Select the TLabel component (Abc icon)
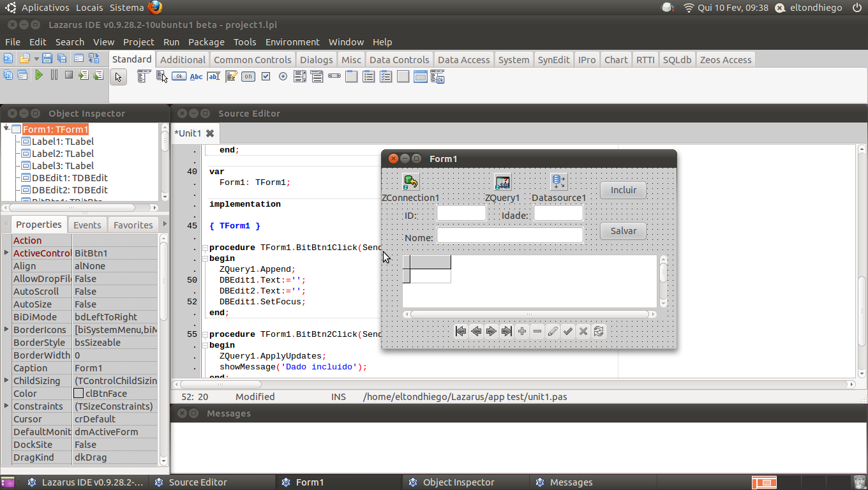The height and width of the screenshot is (490, 868). [196, 77]
